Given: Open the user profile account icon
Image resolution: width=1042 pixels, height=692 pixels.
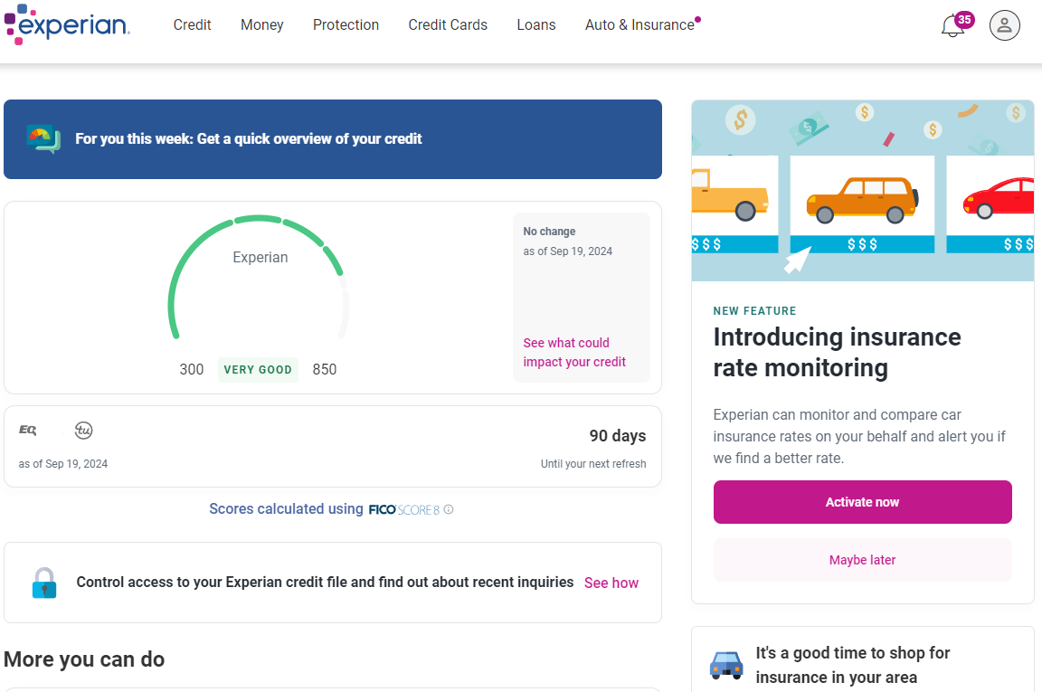Looking at the screenshot, I should [x=1004, y=25].
